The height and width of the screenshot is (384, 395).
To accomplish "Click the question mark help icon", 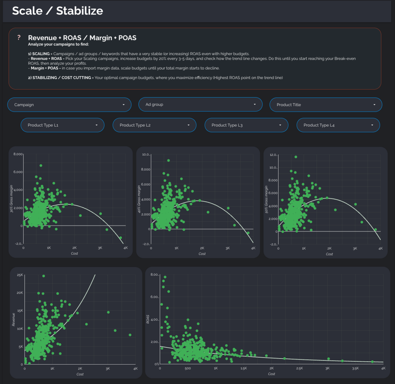I will coord(19,37).
